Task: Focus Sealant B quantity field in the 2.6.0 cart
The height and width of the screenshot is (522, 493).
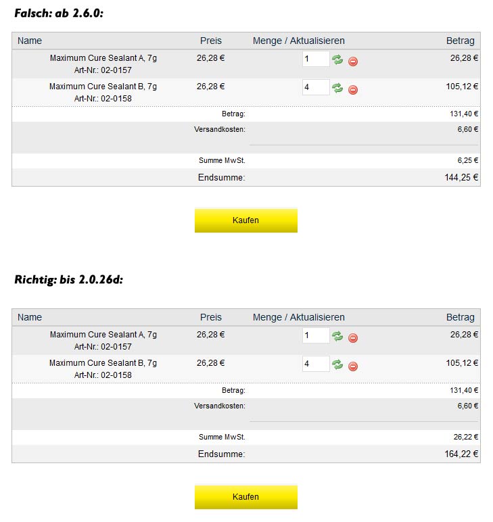Action: 315,87
